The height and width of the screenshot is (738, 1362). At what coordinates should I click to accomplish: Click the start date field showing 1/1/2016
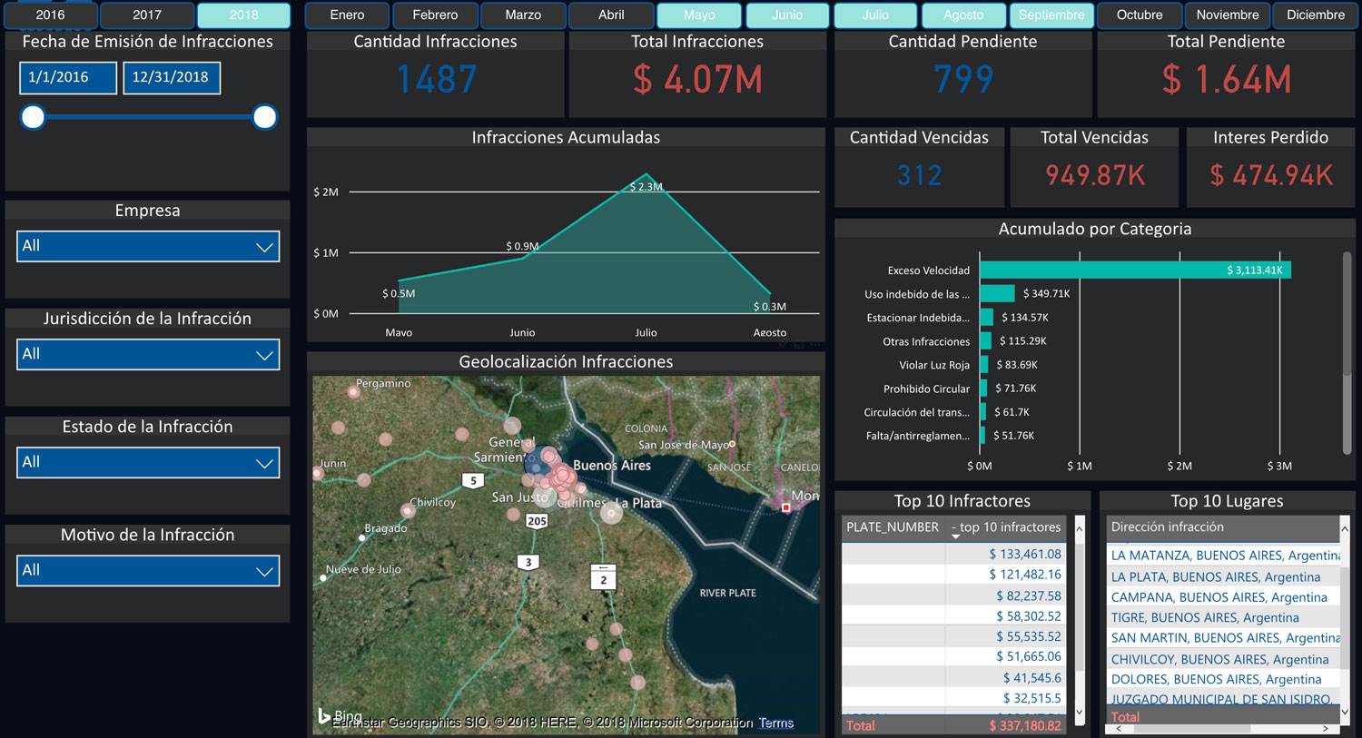(68, 78)
